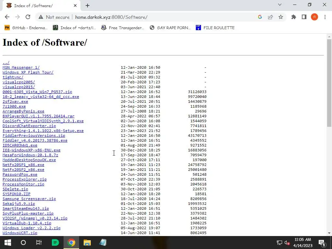Open the Chrome profile avatar
This screenshot has height=249, width=332.
click(314, 17)
